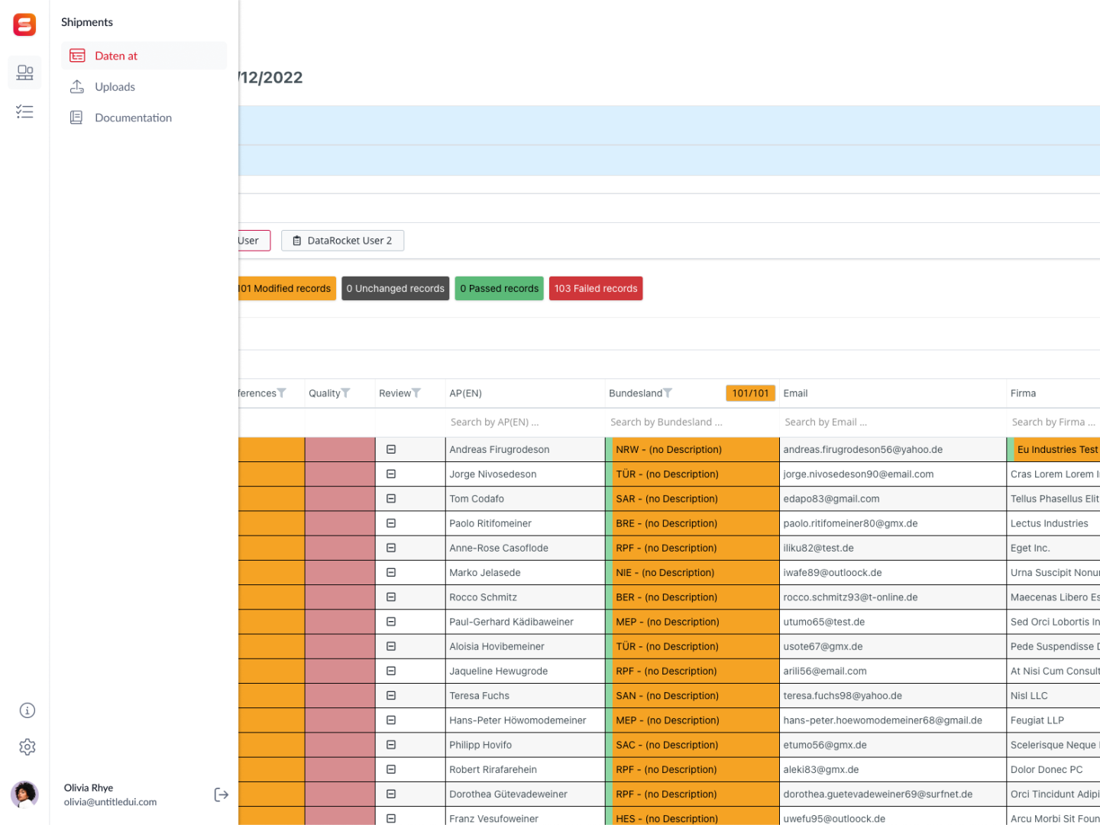
Task: Click review icon for Robert Rirafarehein
Action: pos(391,770)
